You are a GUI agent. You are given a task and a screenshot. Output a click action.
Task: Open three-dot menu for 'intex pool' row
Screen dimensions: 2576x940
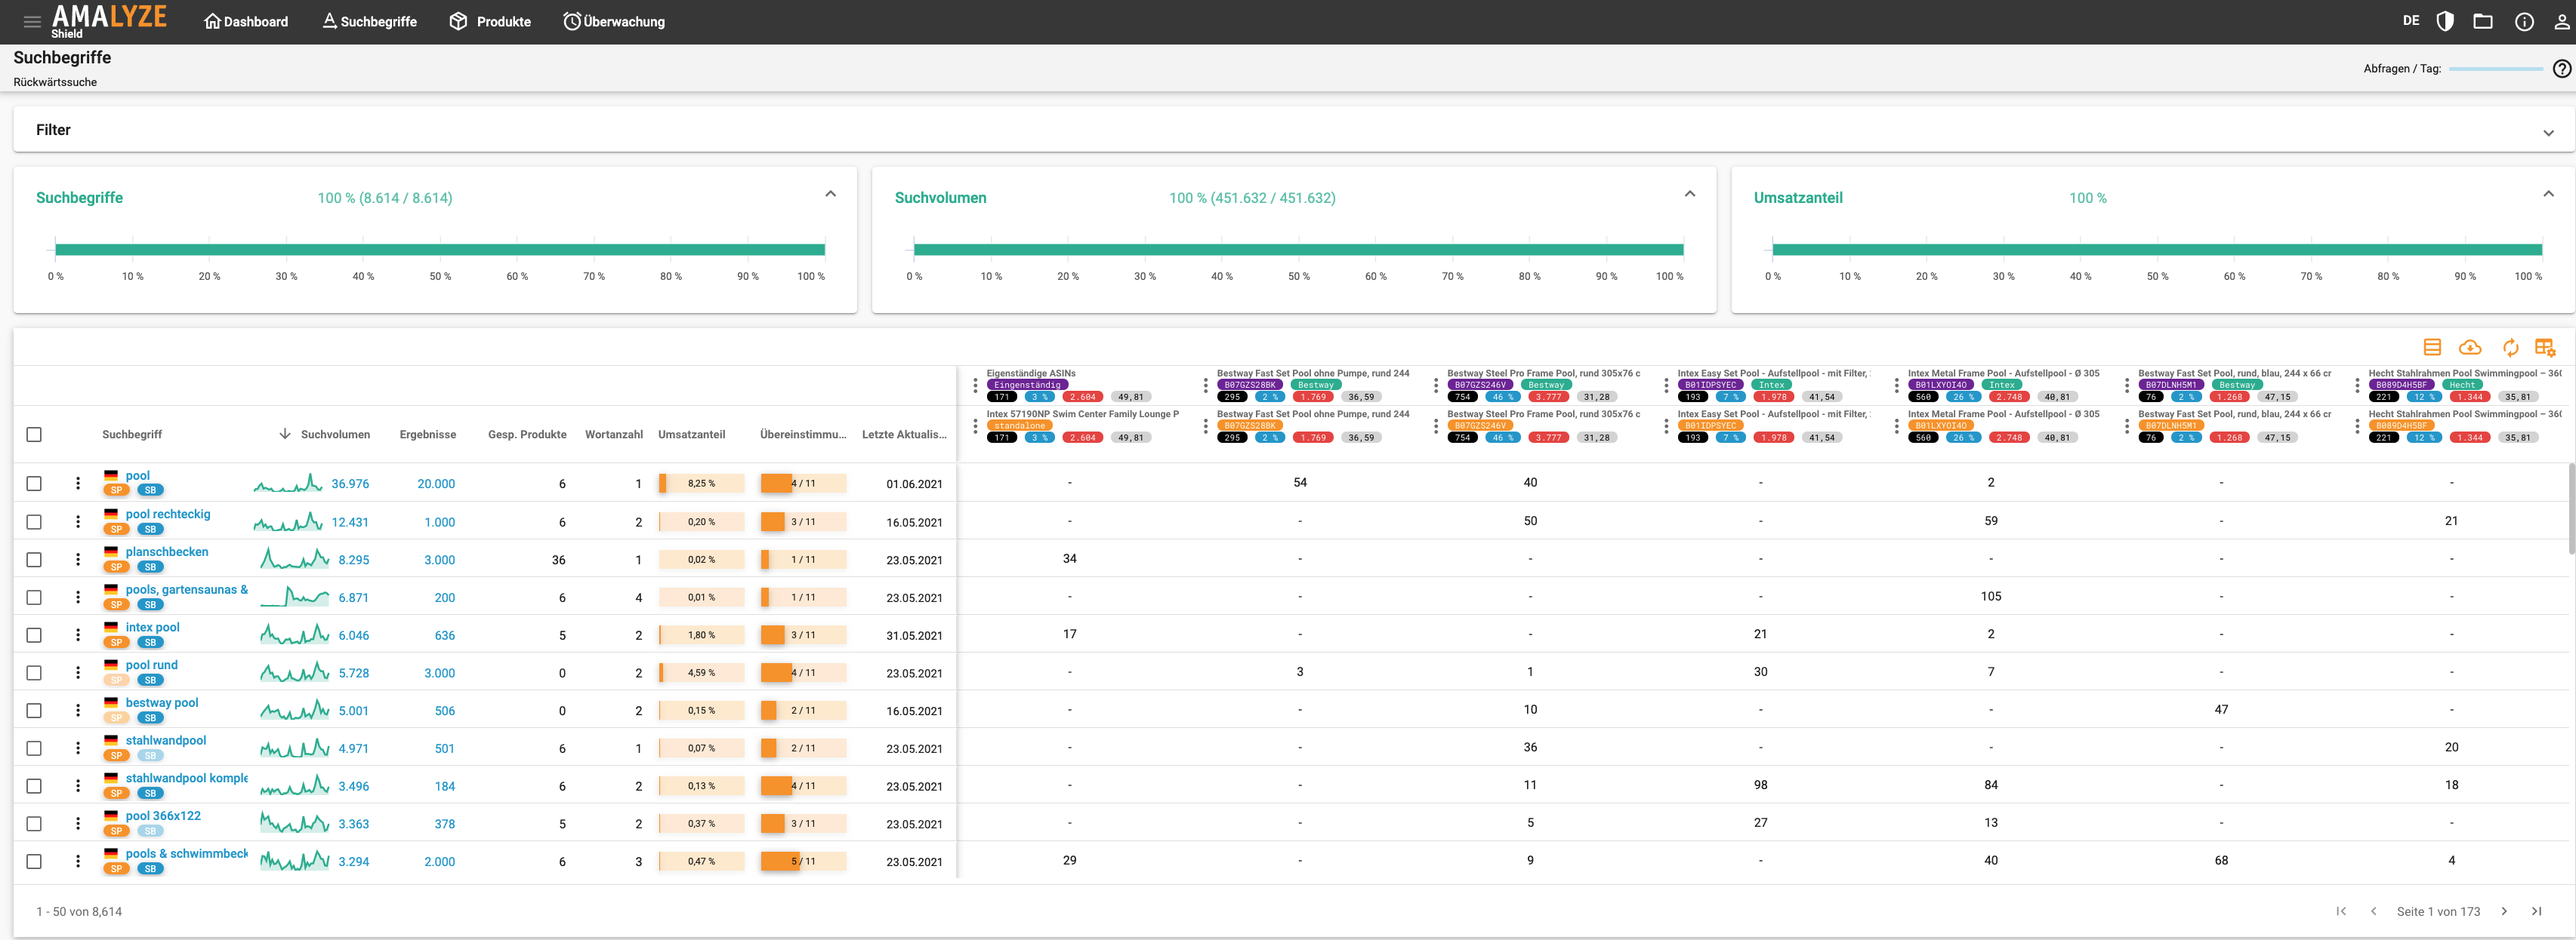78,635
